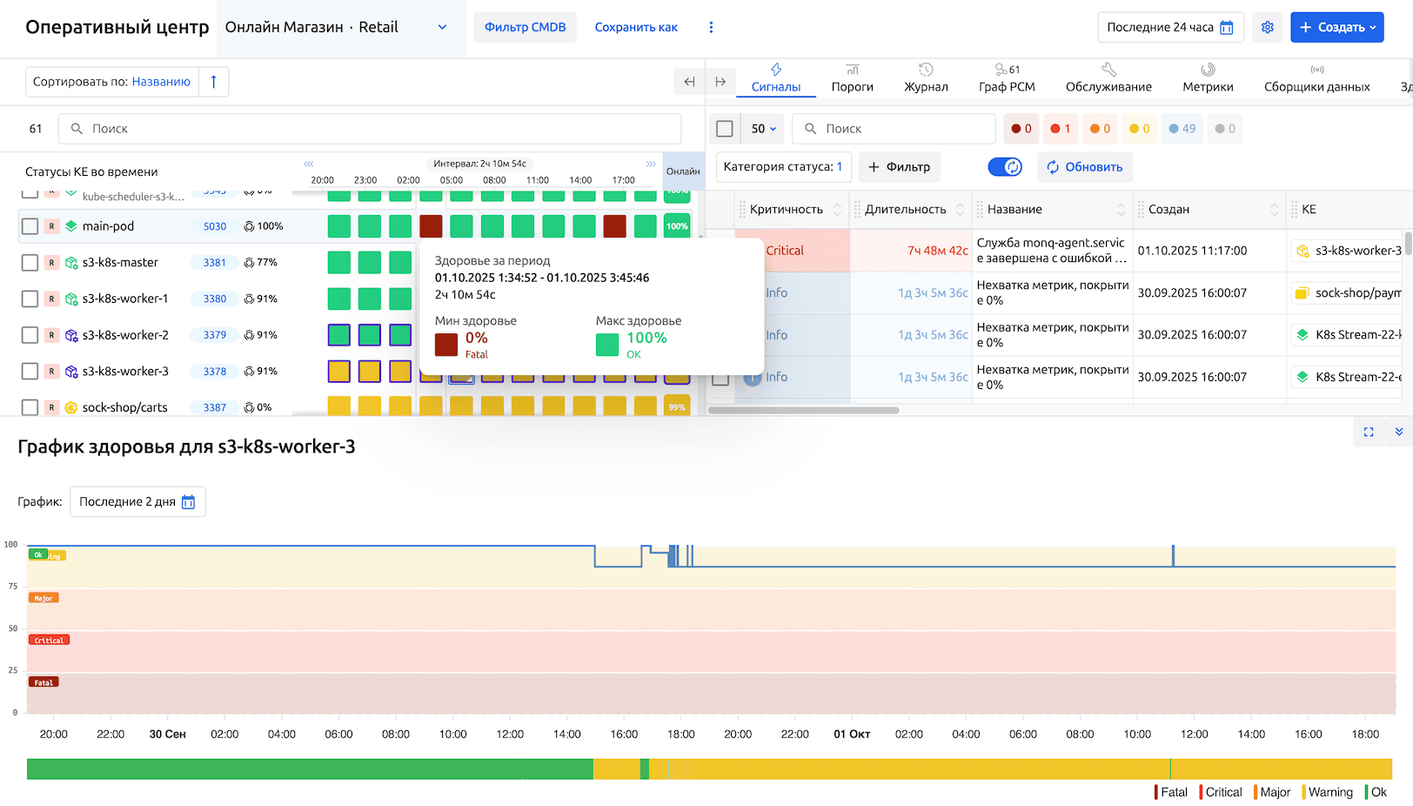Image resolution: width=1413 pixels, height=806 pixels.
Task: Click the settings gear icon in header
Action: click(1268, 27)
